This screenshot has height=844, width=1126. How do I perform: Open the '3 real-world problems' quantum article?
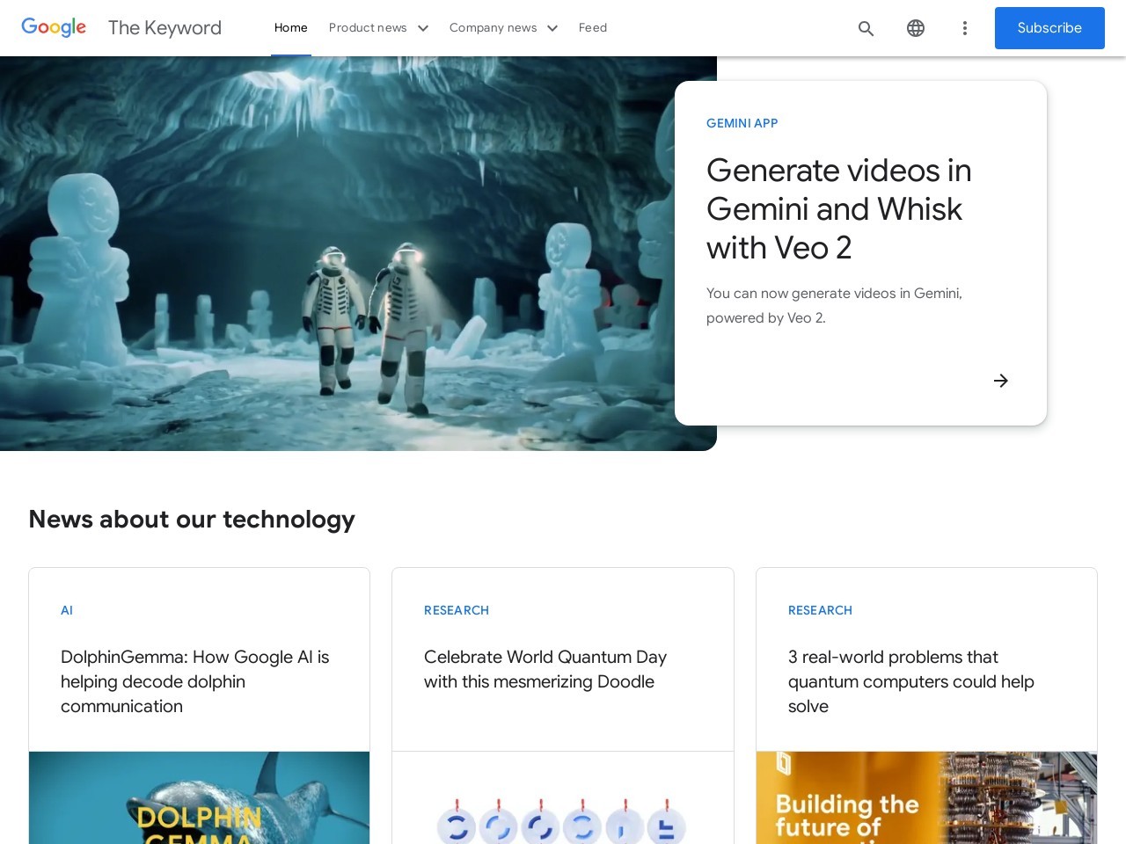coord(911,681)
